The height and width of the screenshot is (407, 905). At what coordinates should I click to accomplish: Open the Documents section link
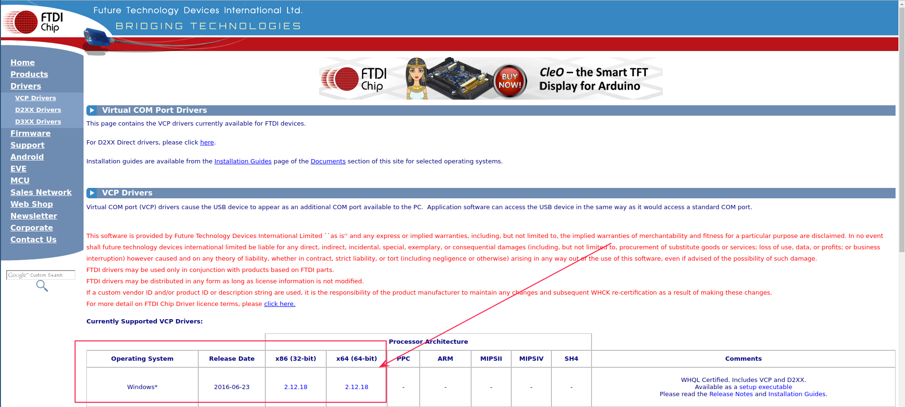(328, 161)
